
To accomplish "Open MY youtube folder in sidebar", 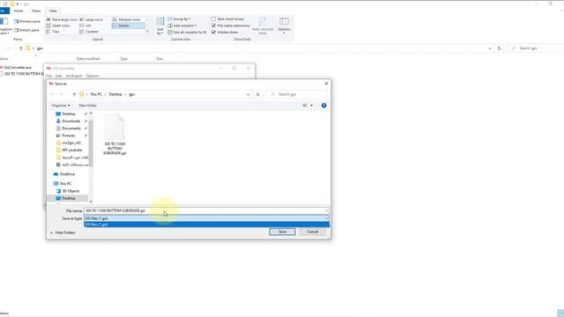I will (71, 150).
